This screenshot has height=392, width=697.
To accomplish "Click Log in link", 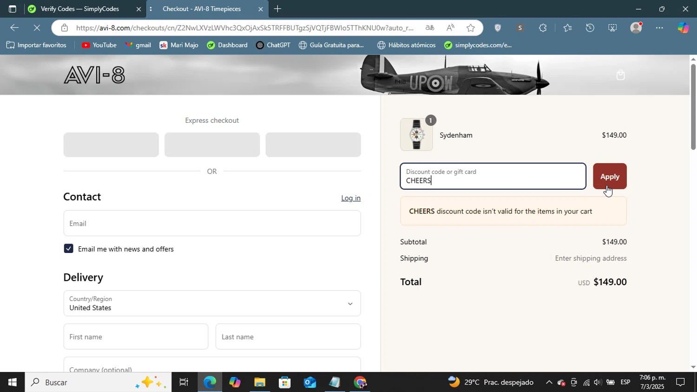I will pyautogui.click(x=351, y=198).
